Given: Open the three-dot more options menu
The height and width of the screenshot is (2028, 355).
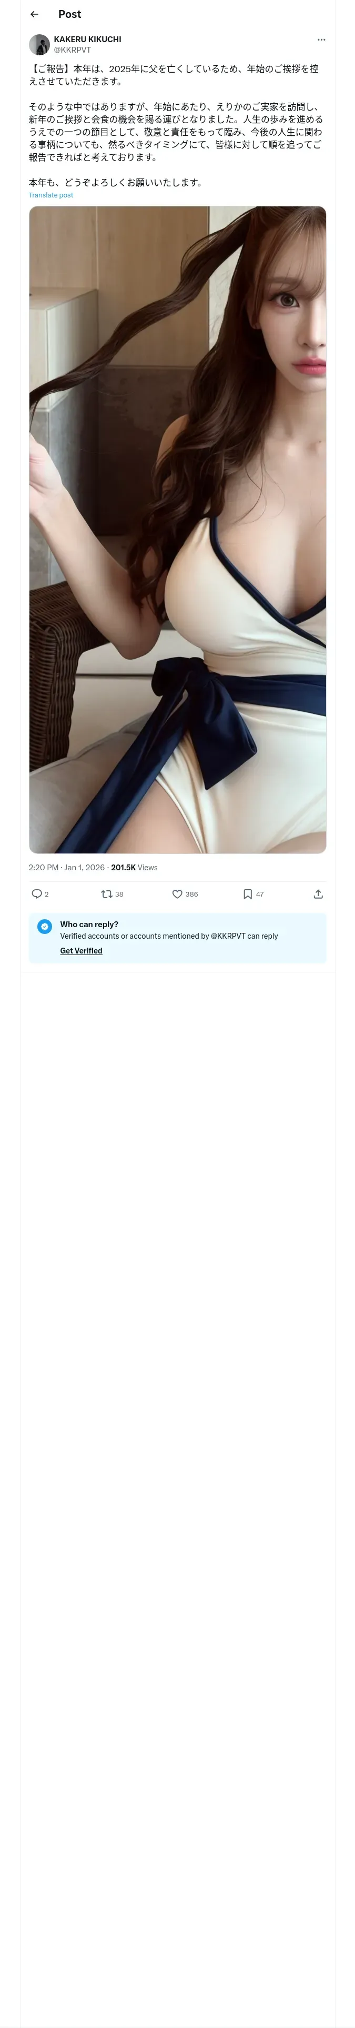Looking at the screenshot, I should 320,39.
